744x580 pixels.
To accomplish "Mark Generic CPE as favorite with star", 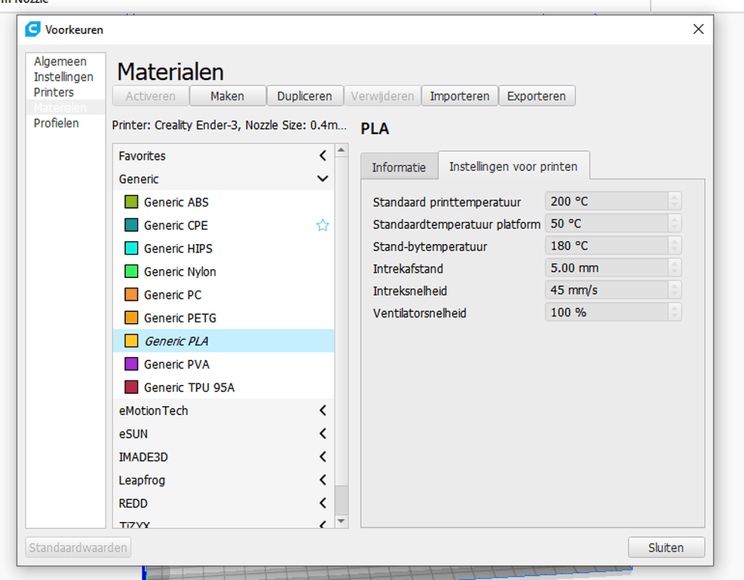I will 323,225.
